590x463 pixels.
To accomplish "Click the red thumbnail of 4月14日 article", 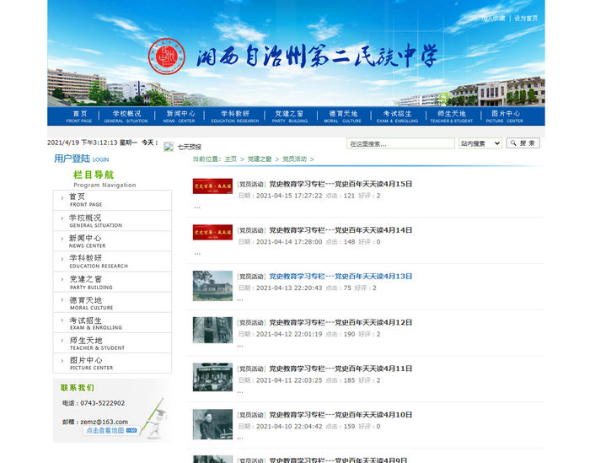I will pyautogui.click(x=212, y=232).
